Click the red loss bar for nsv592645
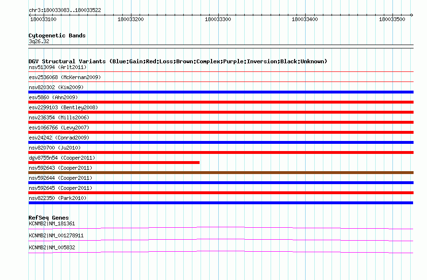 221,193
